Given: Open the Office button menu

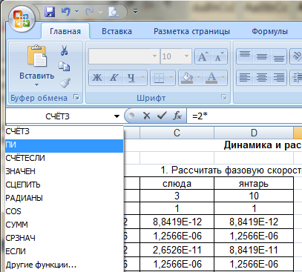Looking at the screenshot, I should coord(22,19).
